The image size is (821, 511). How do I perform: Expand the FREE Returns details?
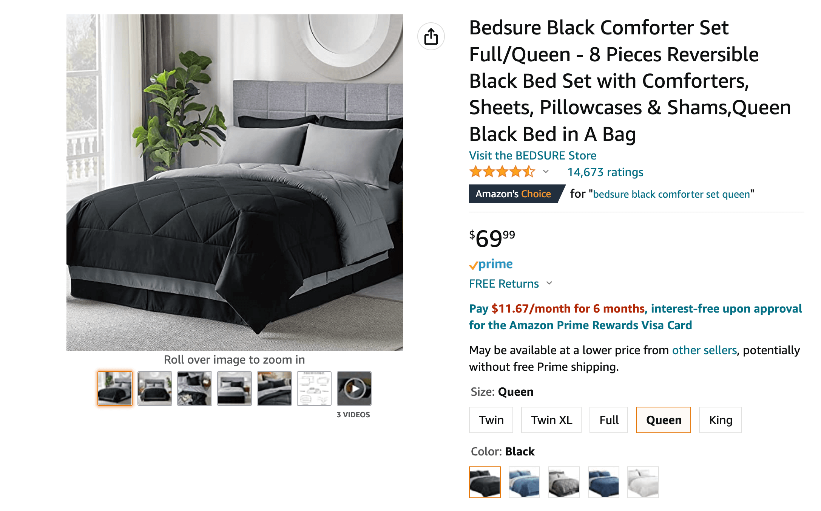[x=550, y=283]
